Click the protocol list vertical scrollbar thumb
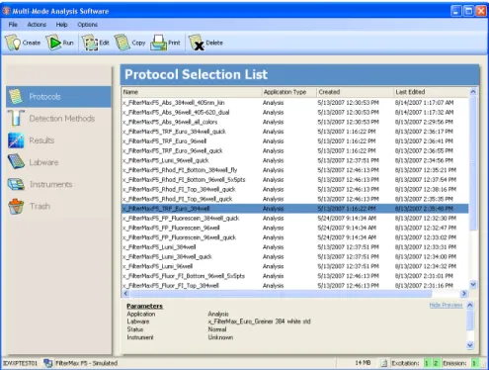Viewport: 489px width, 370px height. [x=473, y=163]
